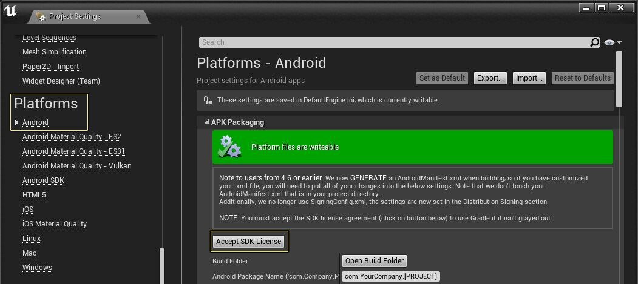Edit the Android Package Name field
Image resolution: width=638 pixels, height=284 pixels.
[390, 276]
